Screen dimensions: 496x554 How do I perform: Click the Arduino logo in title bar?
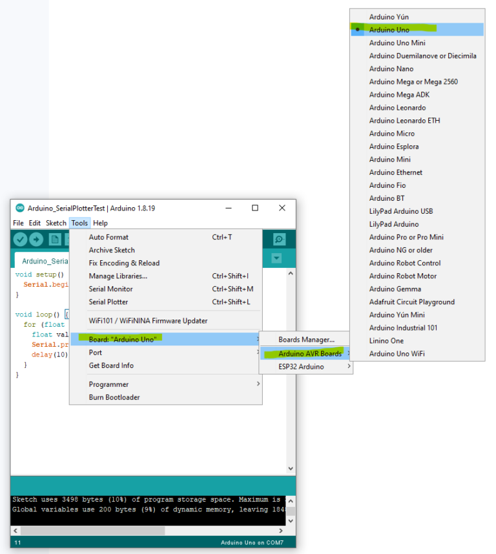[x=19, y=208]
